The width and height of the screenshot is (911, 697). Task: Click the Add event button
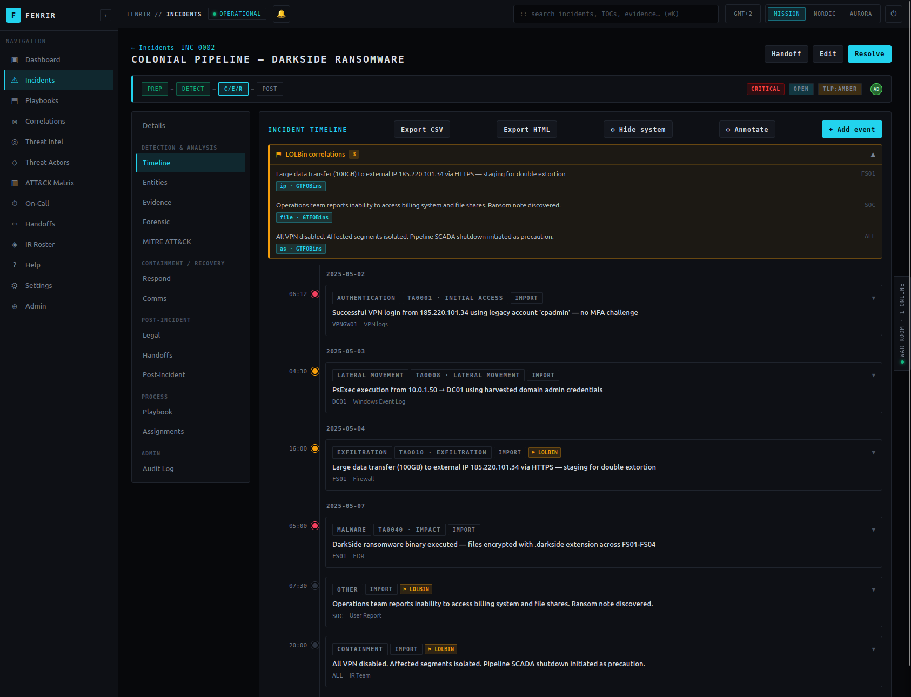(x=852, y=129)
